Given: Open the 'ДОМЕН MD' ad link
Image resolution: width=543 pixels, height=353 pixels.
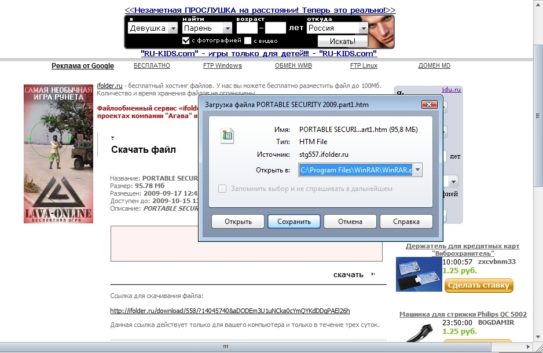Looking at the screenshot, I should 434,65.
